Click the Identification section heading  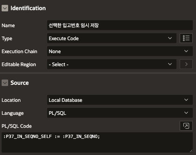click(28, 8)
